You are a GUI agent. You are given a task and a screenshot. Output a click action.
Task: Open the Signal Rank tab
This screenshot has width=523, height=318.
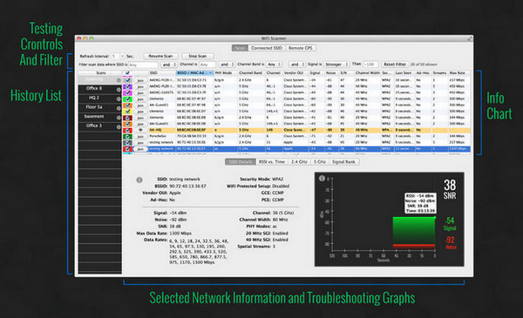343,162
